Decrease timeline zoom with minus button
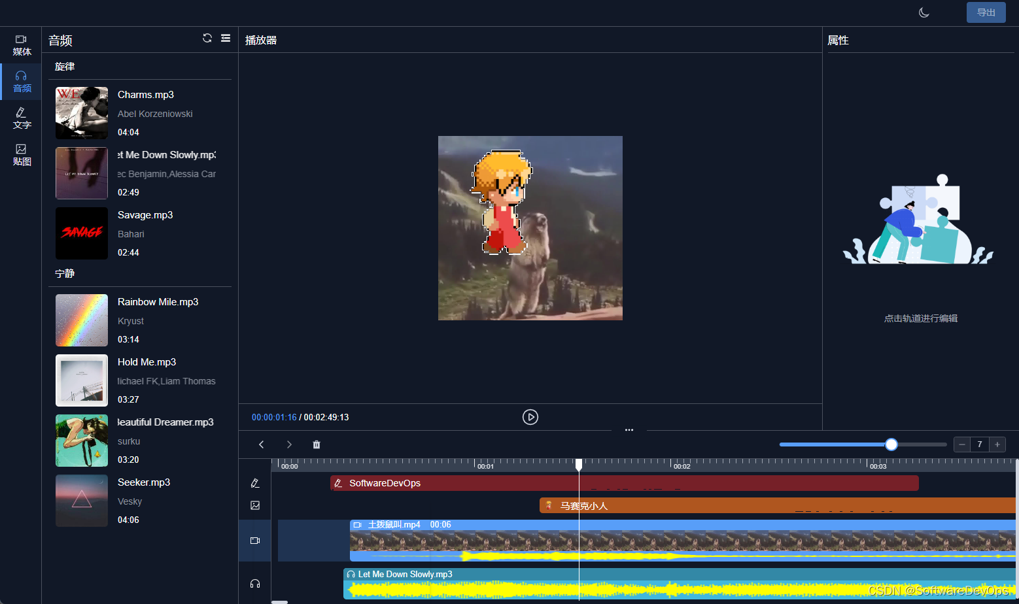Image resolution: width=1019 pixels, height=604 pixels. [962, 445]
